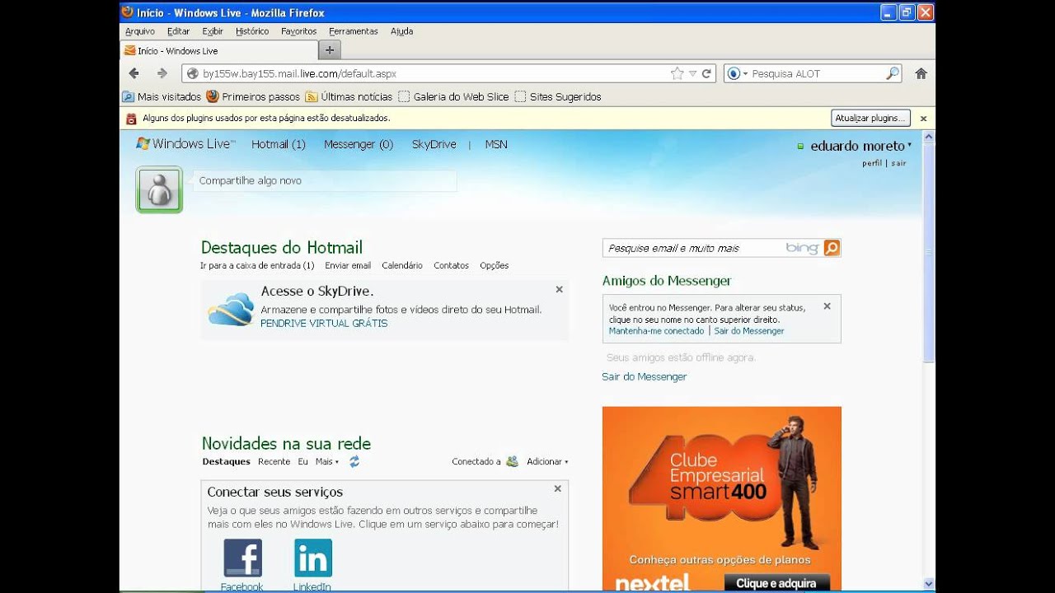The height and width of the screenshot is (593, 1055).
Task: Open the eduardo moreto account dropdown
Action: coord(861,146)
